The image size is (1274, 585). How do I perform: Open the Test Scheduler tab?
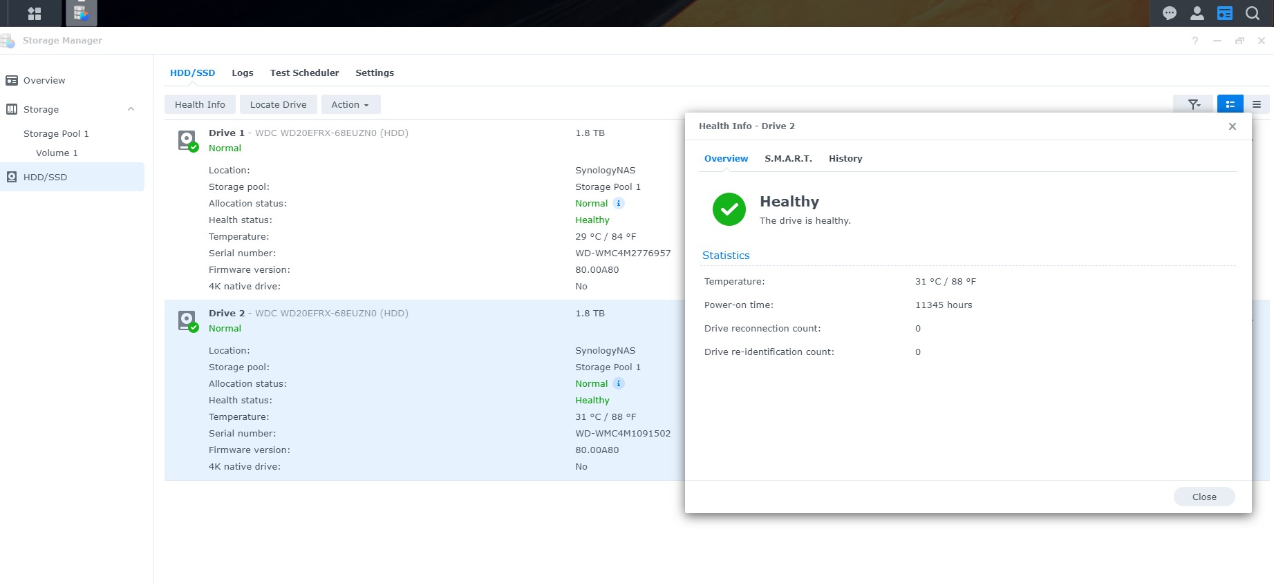[x=304, y=73]
